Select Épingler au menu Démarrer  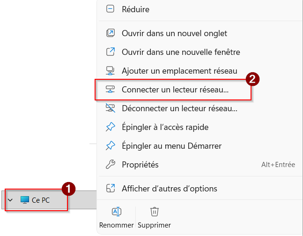coord(171,145)
